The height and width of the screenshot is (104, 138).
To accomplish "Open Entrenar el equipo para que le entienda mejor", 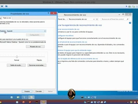I will (x=74, y=50).
